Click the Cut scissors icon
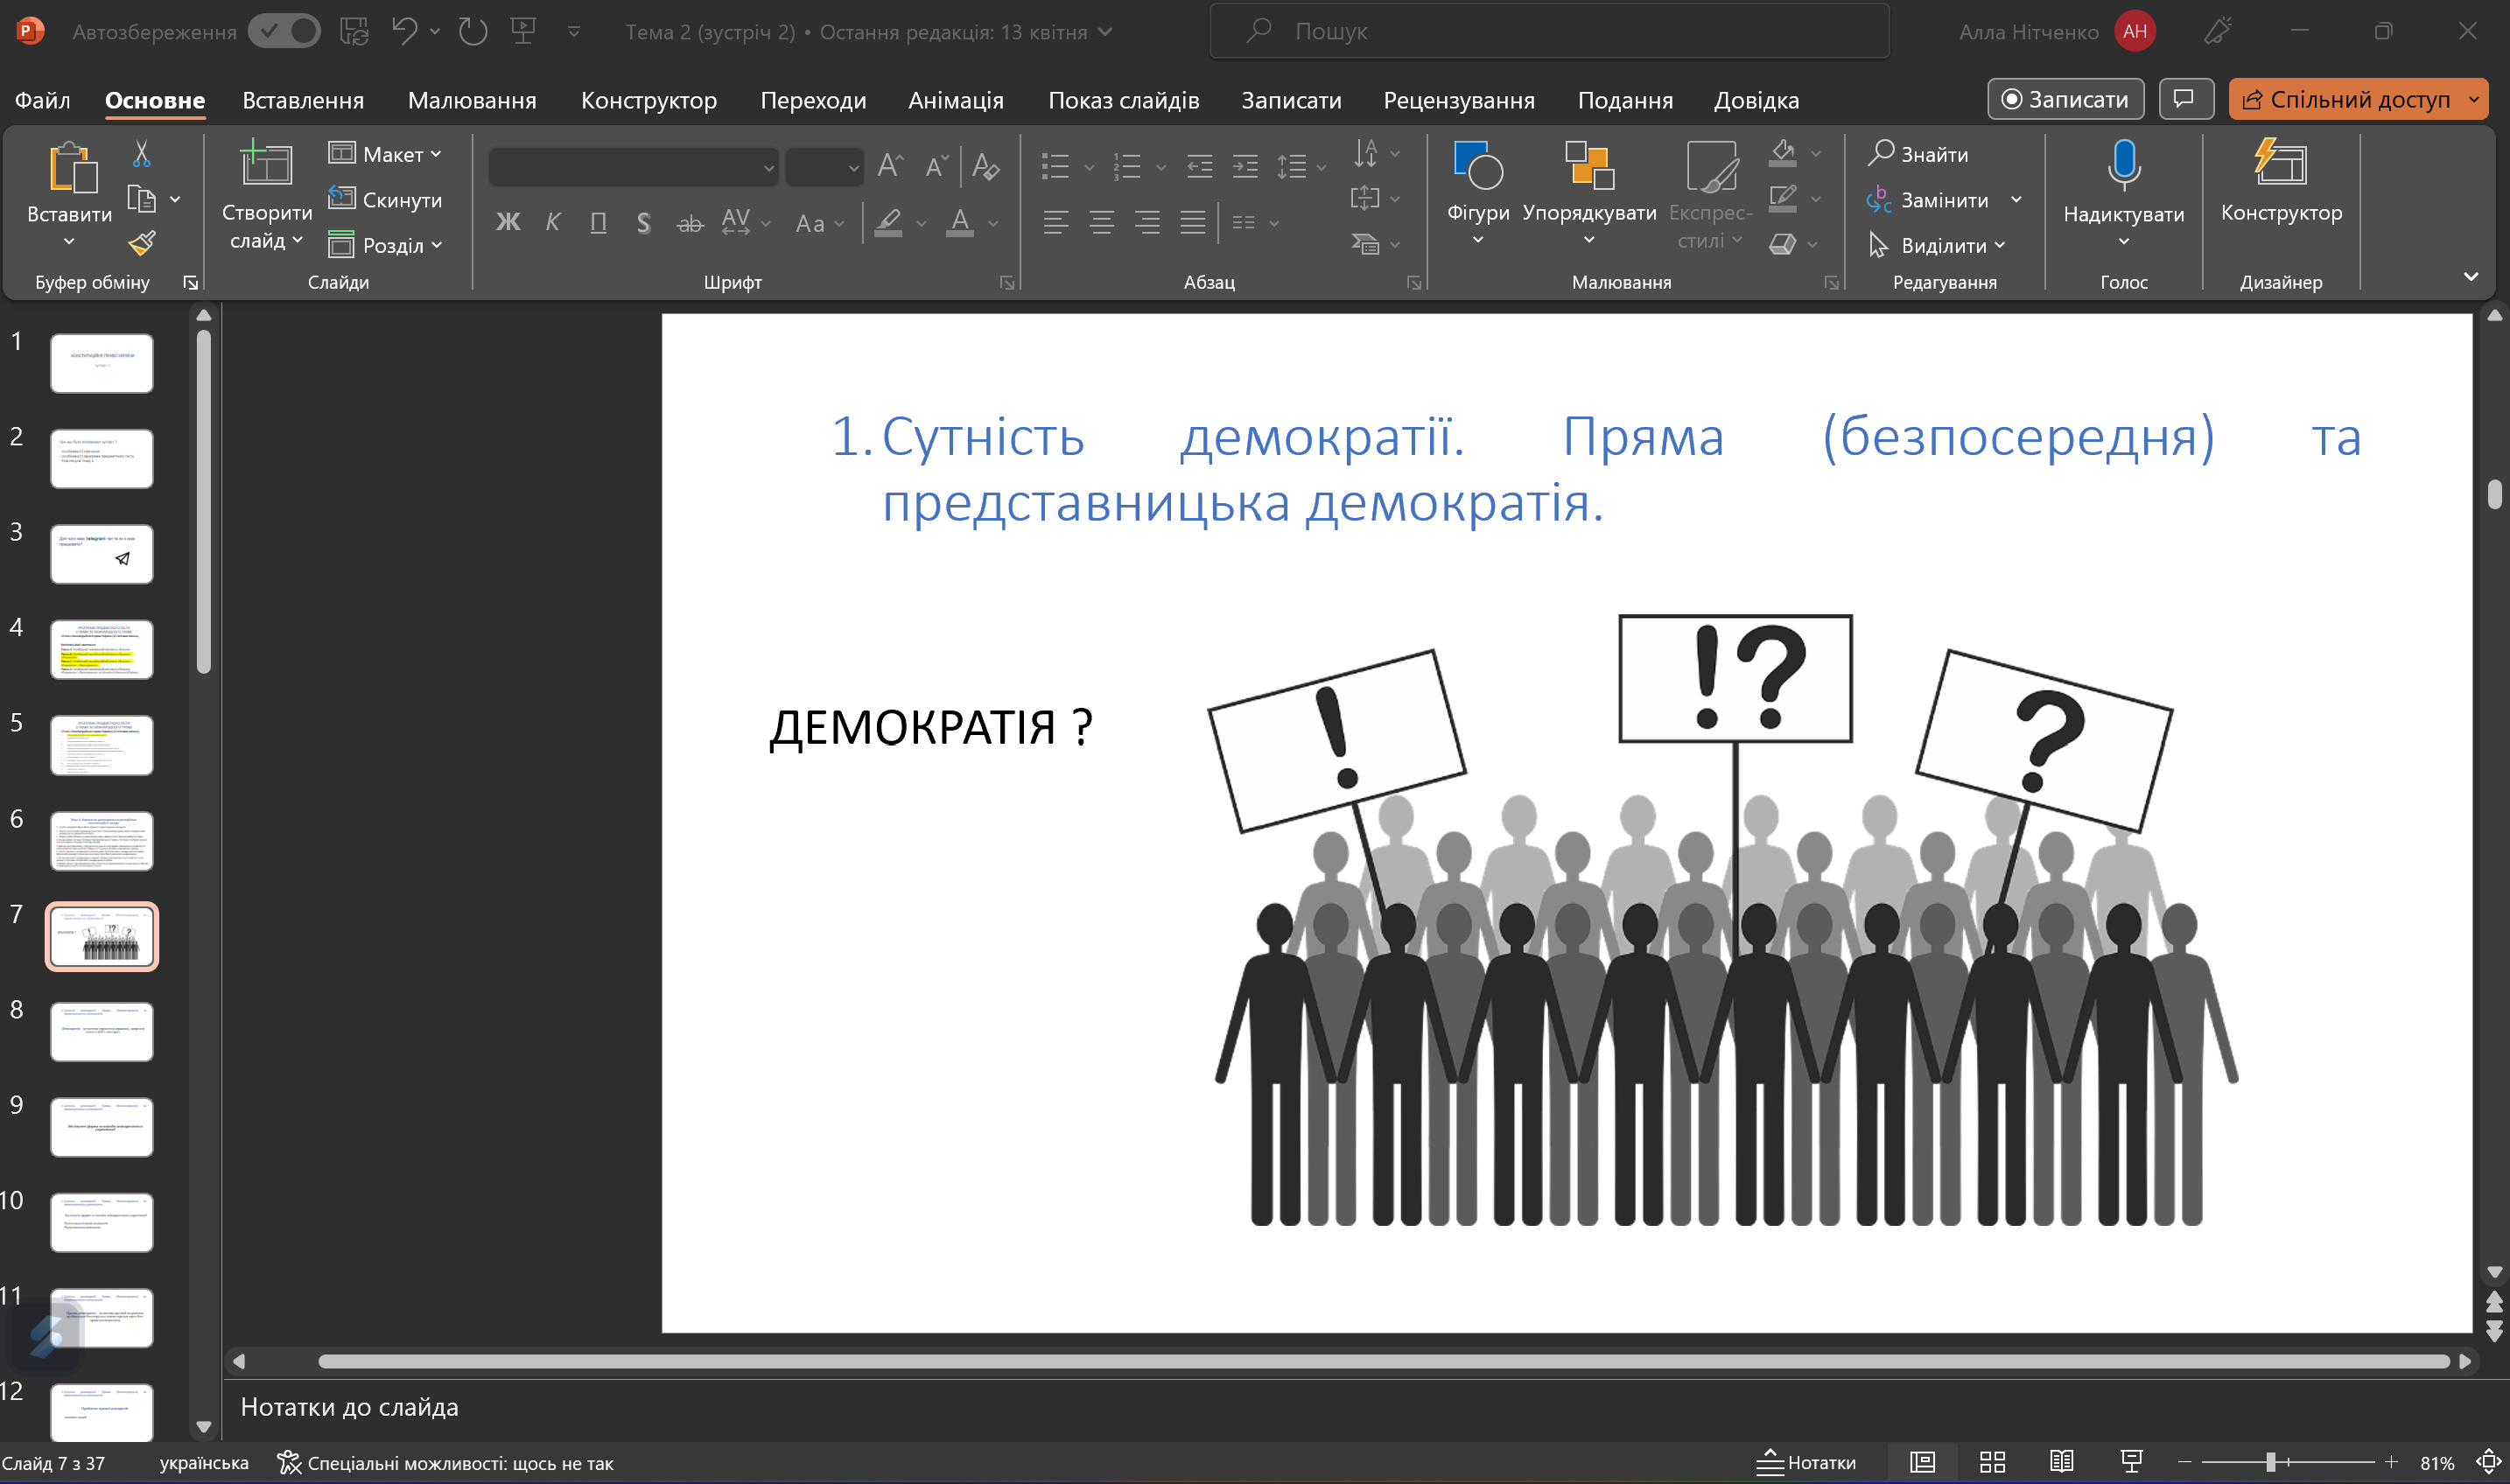The width and height of the screenshot is (2510, 1484). 141,154
